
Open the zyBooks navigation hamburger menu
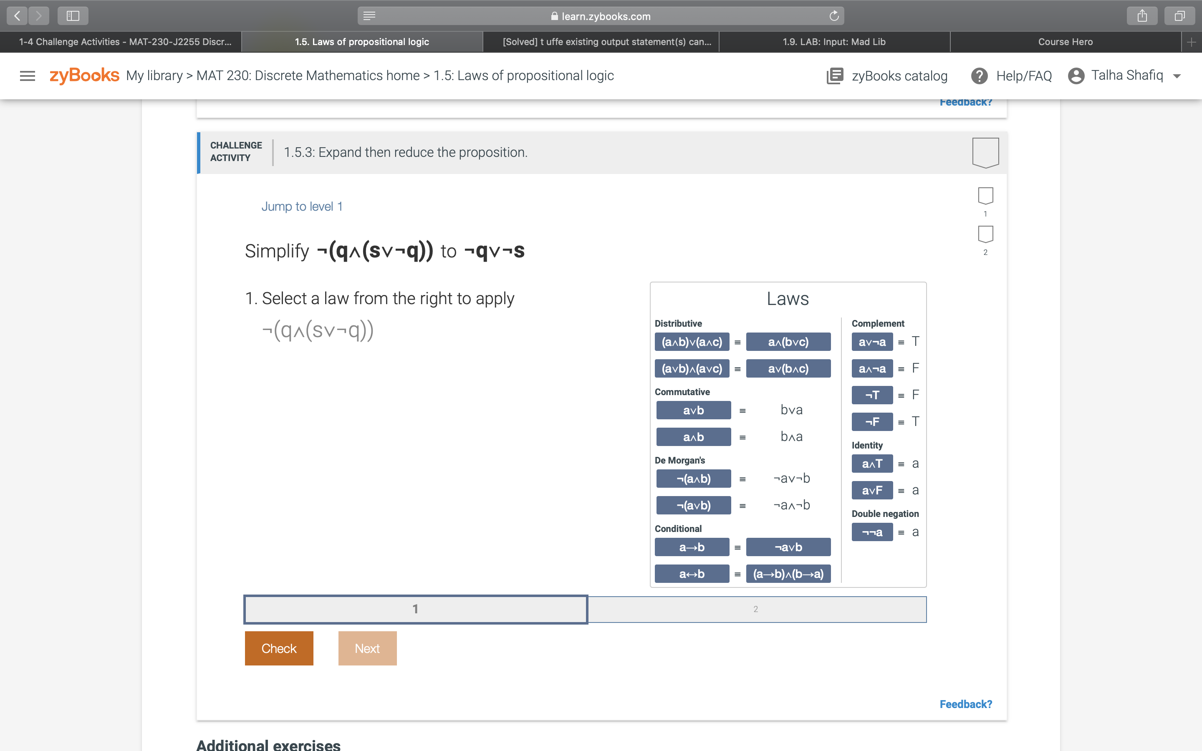pos(27,76)
